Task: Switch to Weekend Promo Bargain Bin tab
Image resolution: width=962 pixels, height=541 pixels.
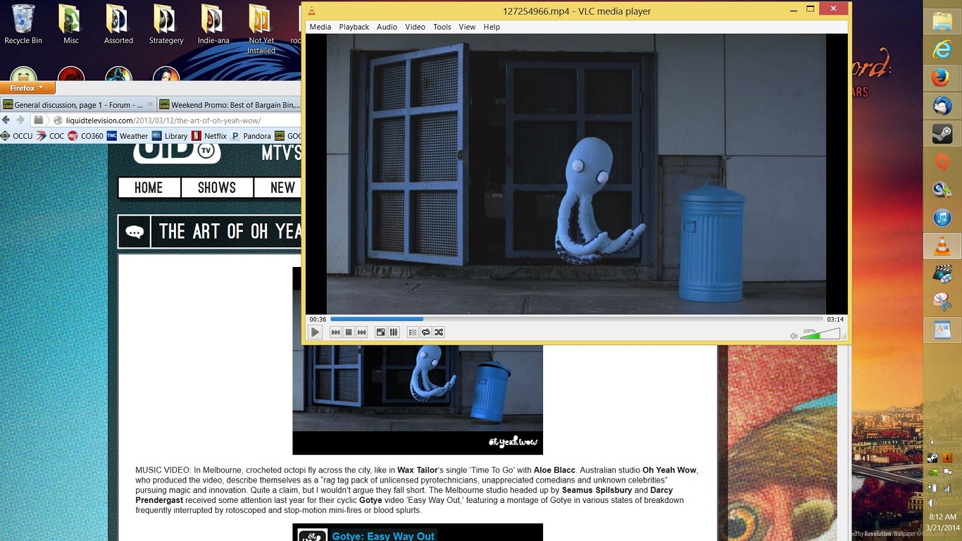Action: (229, 105)
